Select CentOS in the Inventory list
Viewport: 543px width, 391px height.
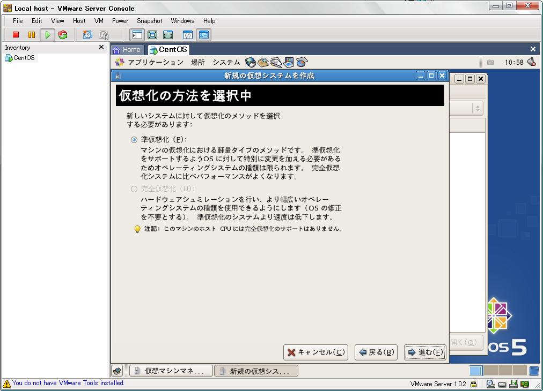(x=20, y=58)
